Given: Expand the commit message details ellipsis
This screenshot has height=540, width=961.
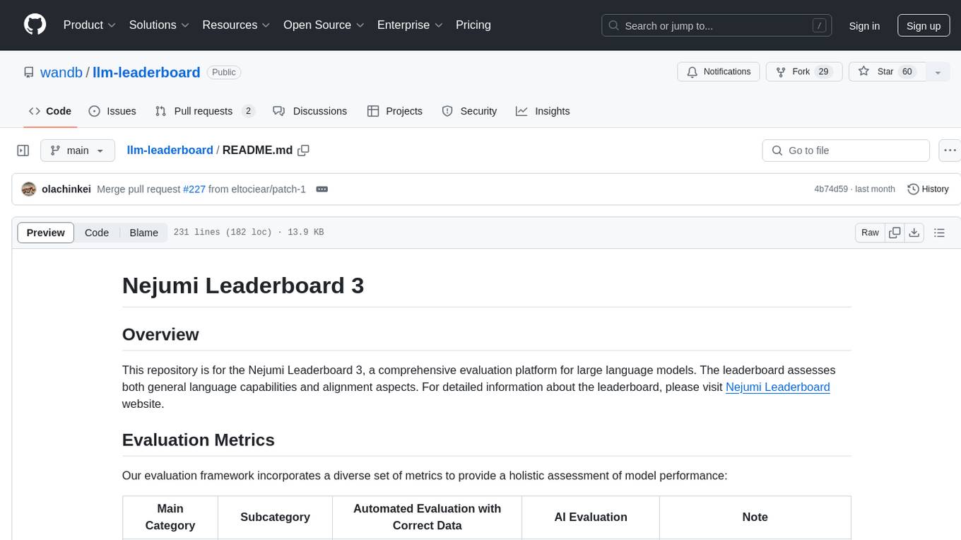Looking at the screenshot, I should coord(322,189).
